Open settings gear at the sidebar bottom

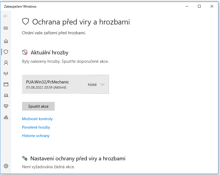(6, 166)
